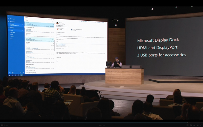Click the magnifier search icon in list header
The width and height of the screenshot is (203, 127).
(49, 19)
